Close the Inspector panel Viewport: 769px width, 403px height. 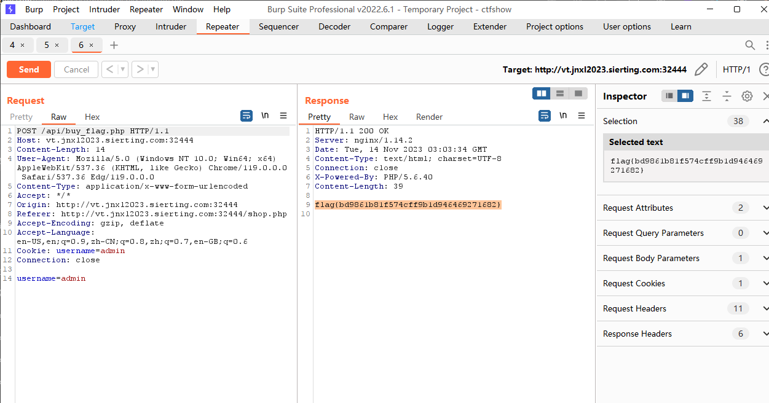[x=765, y=96]
